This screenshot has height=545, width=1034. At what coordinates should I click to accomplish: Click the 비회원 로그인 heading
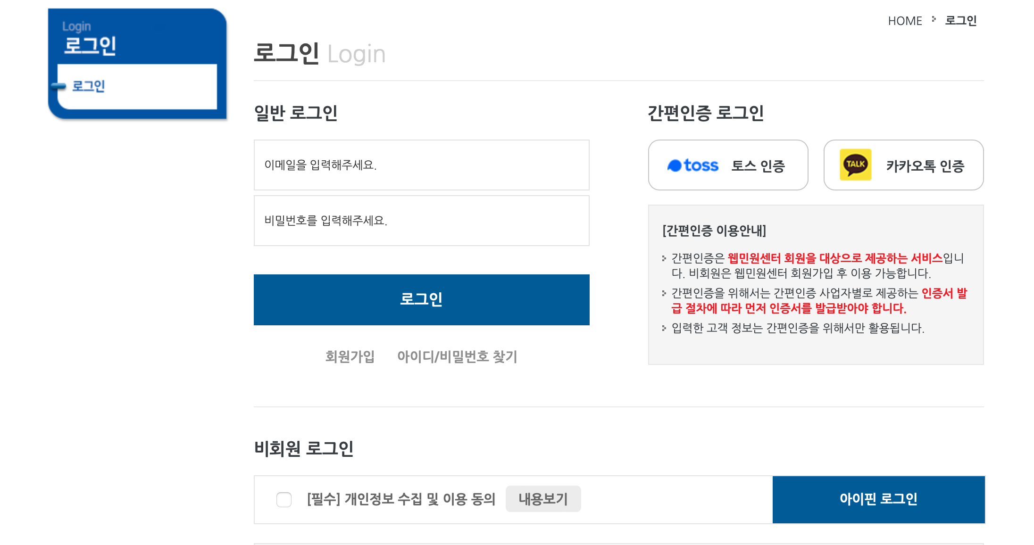(x=304, y=448)
